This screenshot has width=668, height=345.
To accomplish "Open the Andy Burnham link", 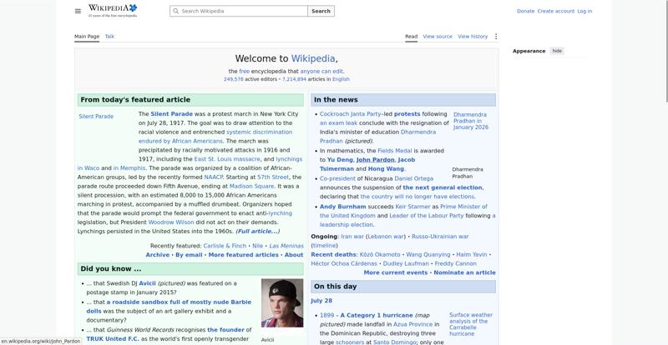I will (x=343, y=207).
